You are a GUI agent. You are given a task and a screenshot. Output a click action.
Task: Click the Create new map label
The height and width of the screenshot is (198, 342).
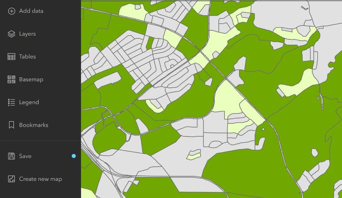click(41, 179)
